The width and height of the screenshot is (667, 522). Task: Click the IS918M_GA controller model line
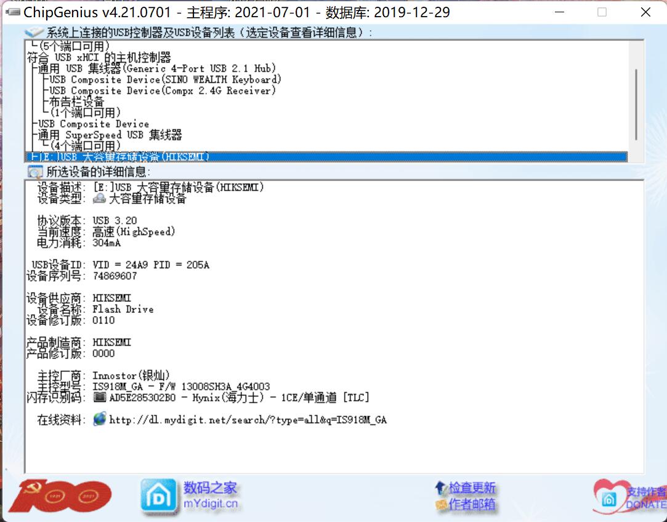click(x=181, y=387)
